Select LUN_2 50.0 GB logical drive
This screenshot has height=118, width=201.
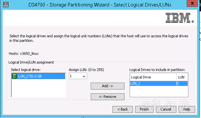pyautogui.click(x=38, y=76)
